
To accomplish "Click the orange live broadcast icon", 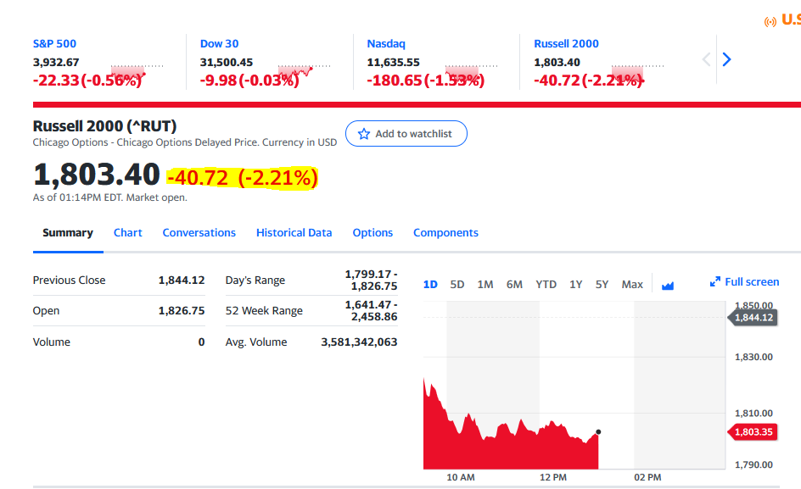I will tap(770, 21).
